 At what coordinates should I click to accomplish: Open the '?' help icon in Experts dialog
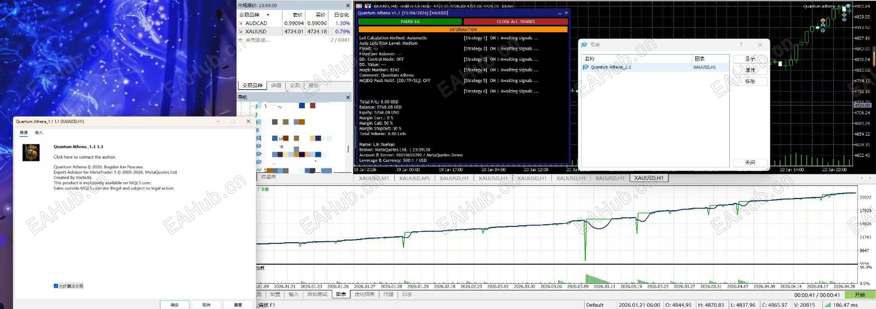point(741,45)
